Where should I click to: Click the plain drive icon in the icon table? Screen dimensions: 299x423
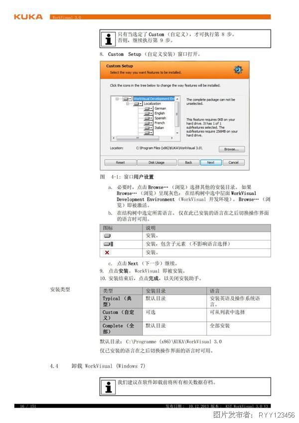pyautogui.click(x=107, y=236)
